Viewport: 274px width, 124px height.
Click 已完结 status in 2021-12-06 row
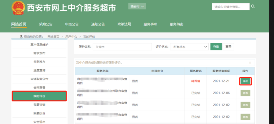tap(196, 93)
